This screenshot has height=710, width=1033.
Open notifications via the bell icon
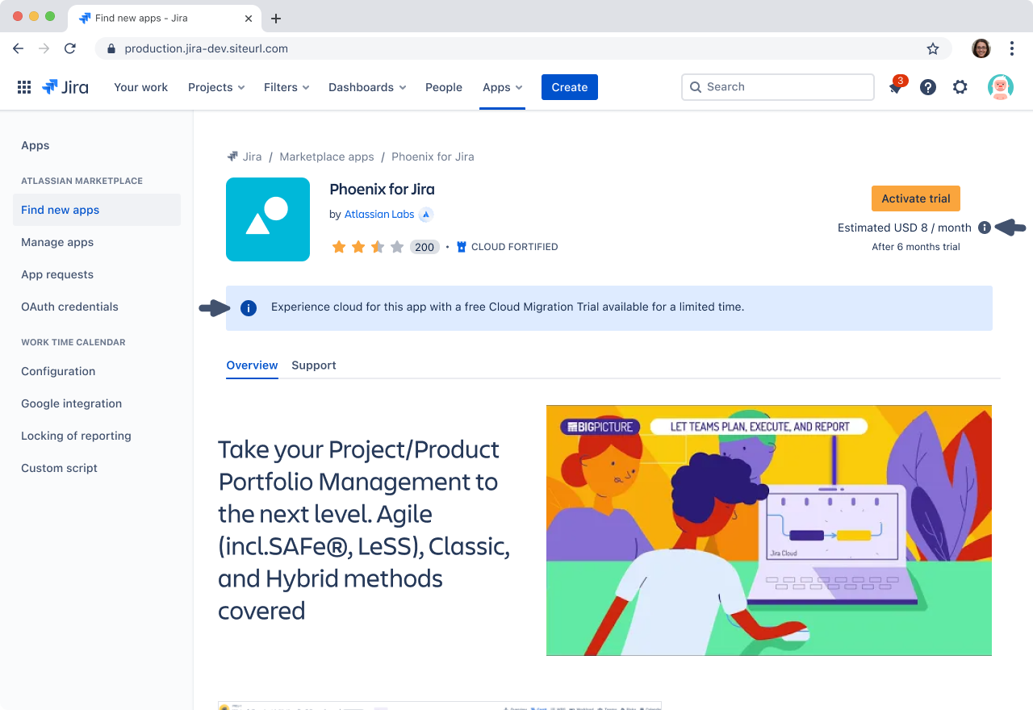point(895,86)
